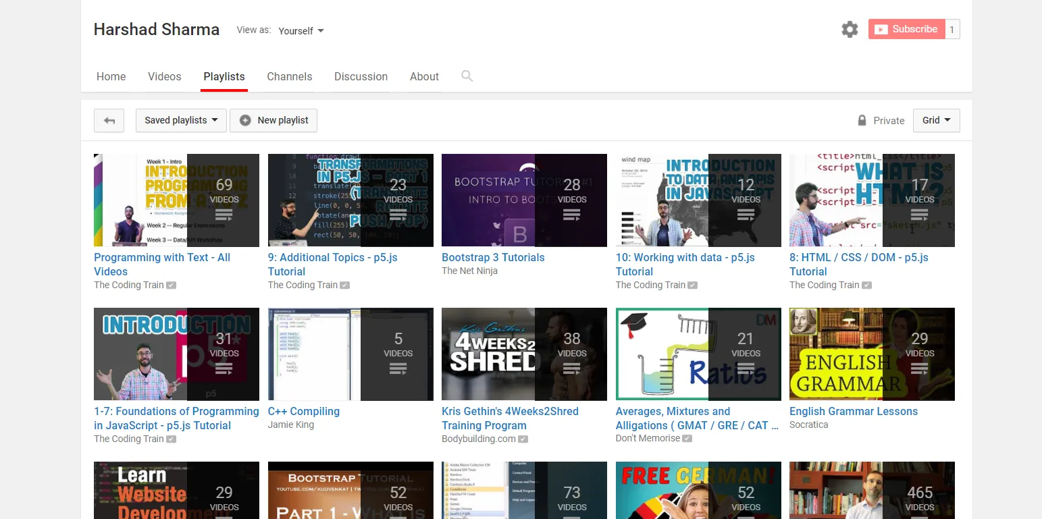Click playlist icon on English Grammar Lessons thumbnail

coord(919,369)
